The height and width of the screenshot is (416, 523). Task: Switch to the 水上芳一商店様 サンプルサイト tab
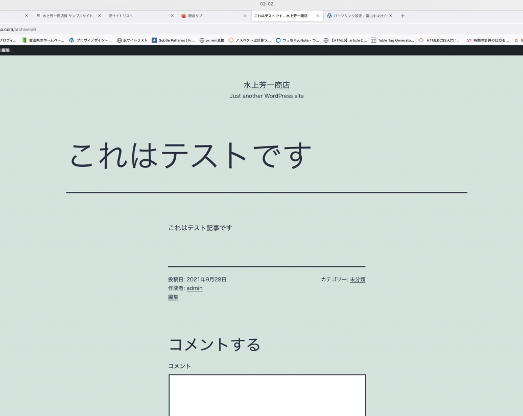pyautogui.click(x=66, y=16)
